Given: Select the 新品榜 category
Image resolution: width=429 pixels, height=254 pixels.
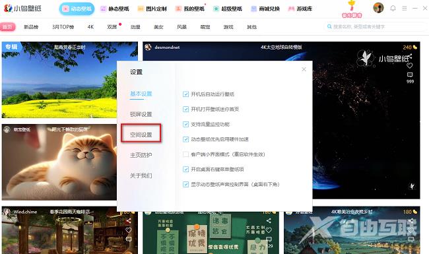Looking at the screenshot, I should (x=31, y=27).
